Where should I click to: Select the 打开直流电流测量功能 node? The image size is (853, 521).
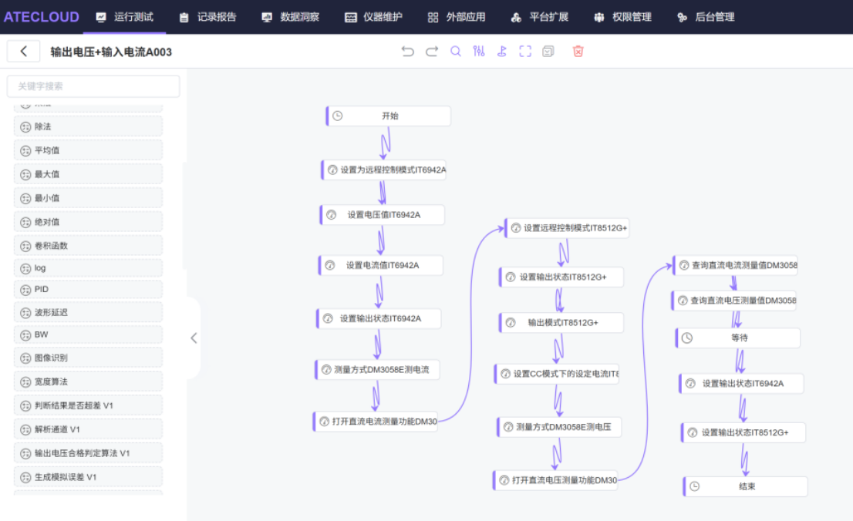coord(376,422)
